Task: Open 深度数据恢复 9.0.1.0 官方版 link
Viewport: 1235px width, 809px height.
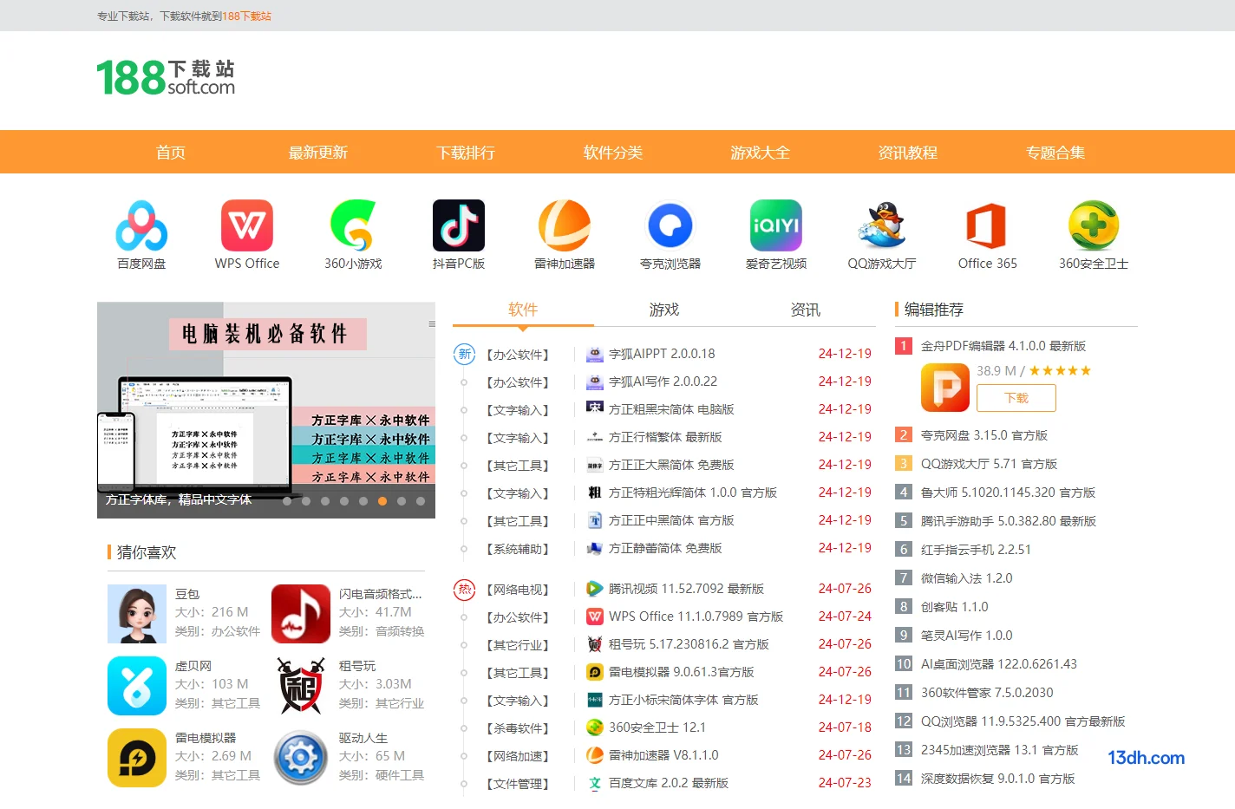Action: pyautogui.click(x=997, y=779)
